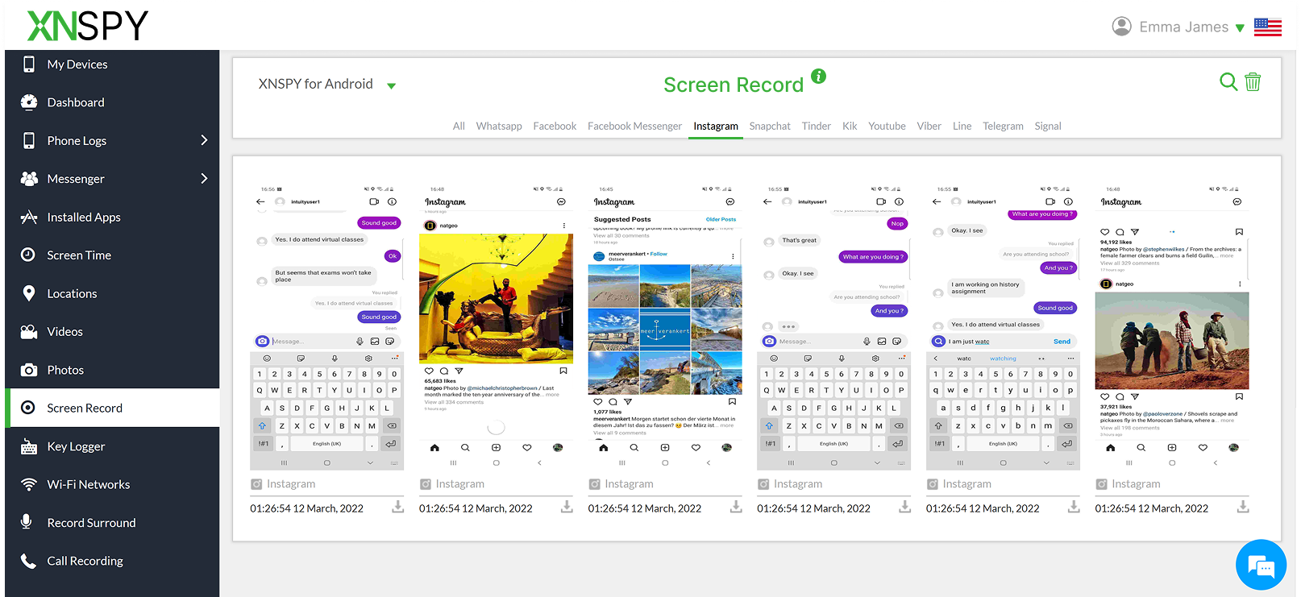Viewport: 1301px width, 597px height.
Task: Open 'I am just watc' chat thumbnail
Action: click(1003, 328)
